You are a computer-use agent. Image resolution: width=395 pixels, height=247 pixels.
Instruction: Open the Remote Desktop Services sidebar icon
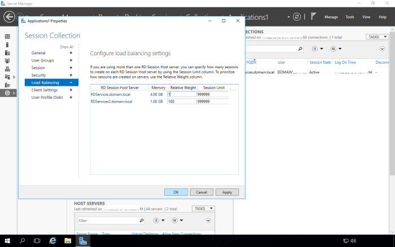click(7, 93)
